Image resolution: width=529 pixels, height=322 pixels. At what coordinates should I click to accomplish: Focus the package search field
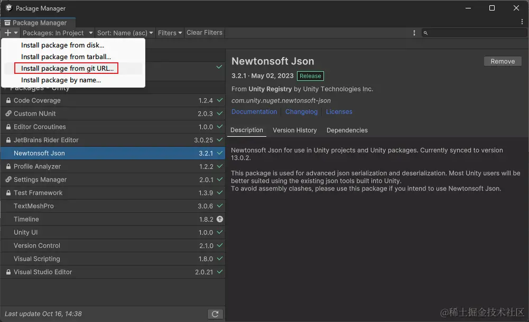pos(475,33)
